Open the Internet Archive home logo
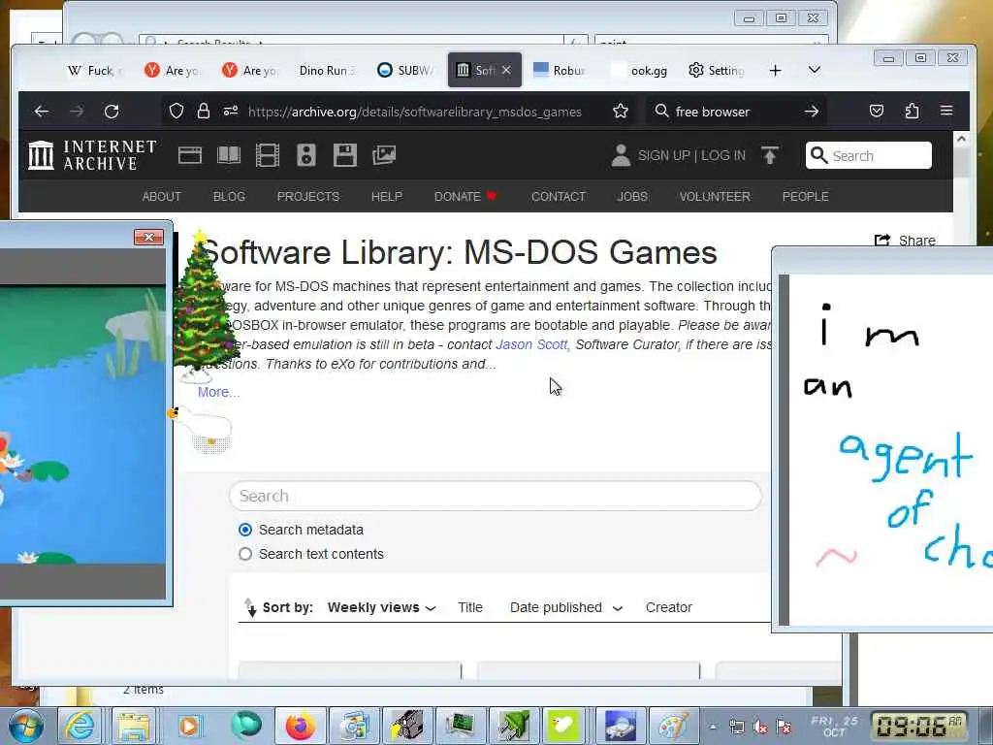This screenshot has height=745, width=993. pyautogui.click(x=92, y=155)
